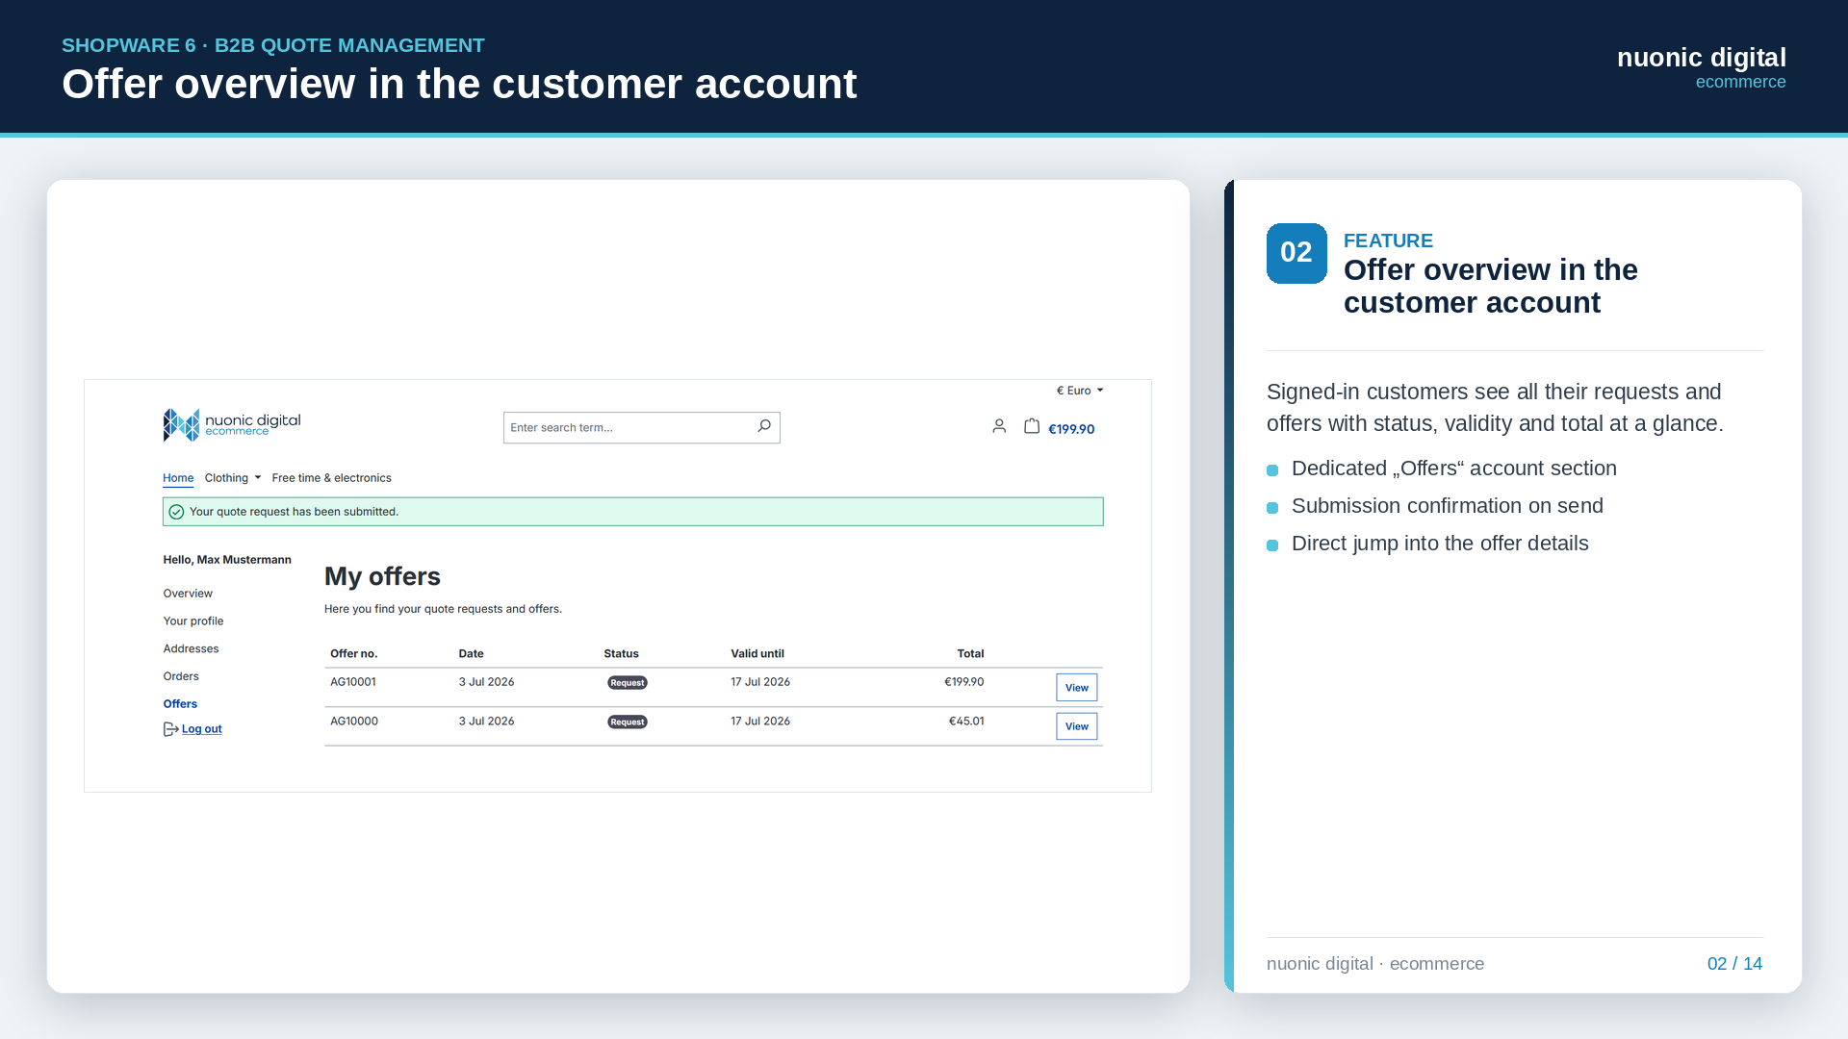Image resolution: width=1848 pixels, height=1039 pixels.
Task: Click the search magnifier icon
Action: (764, 426)
